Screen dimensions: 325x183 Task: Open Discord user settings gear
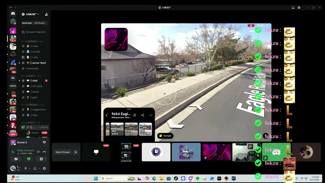click(x=44, y=168)
